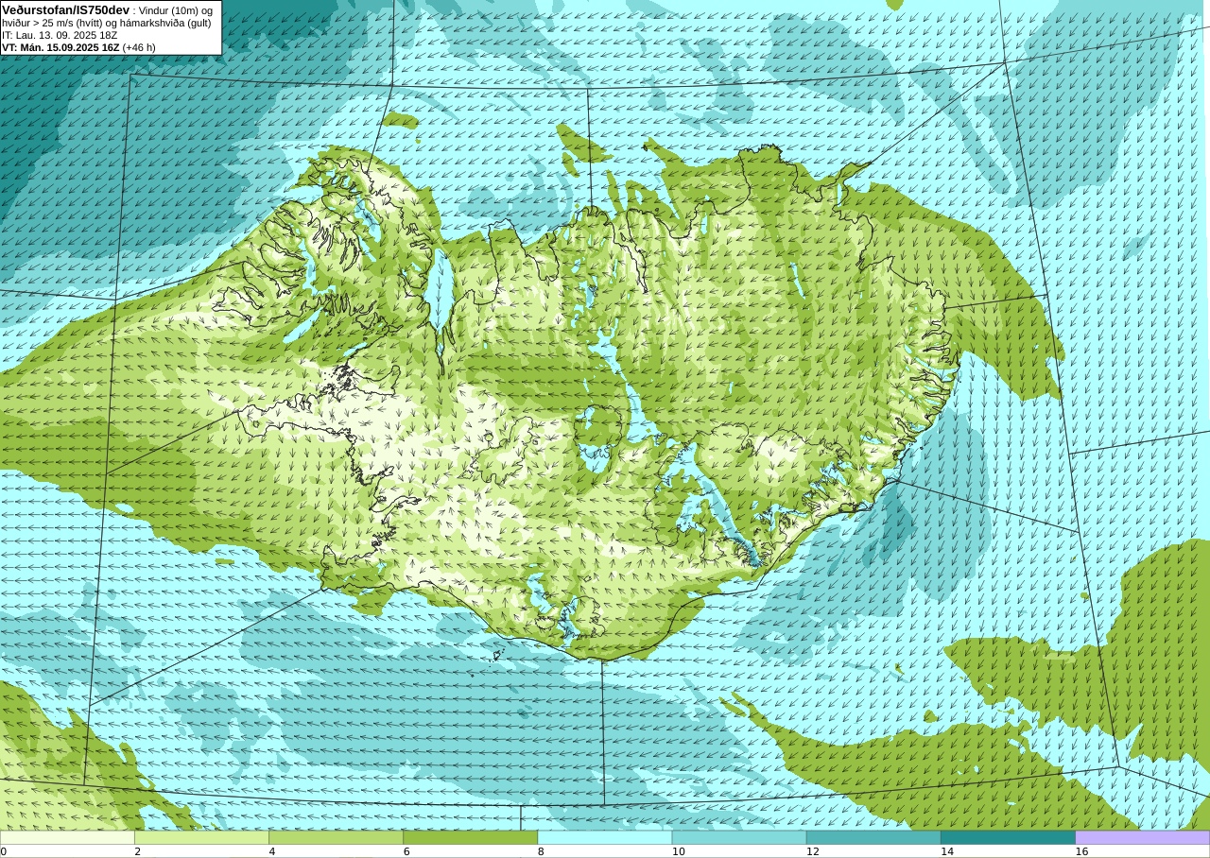
Task: Click the legend scale value "10"
Action: pyautogui.click(x=679, y=851)
